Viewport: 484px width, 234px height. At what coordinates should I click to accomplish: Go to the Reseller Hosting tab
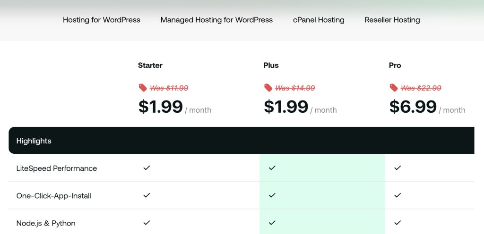point(392,20)
